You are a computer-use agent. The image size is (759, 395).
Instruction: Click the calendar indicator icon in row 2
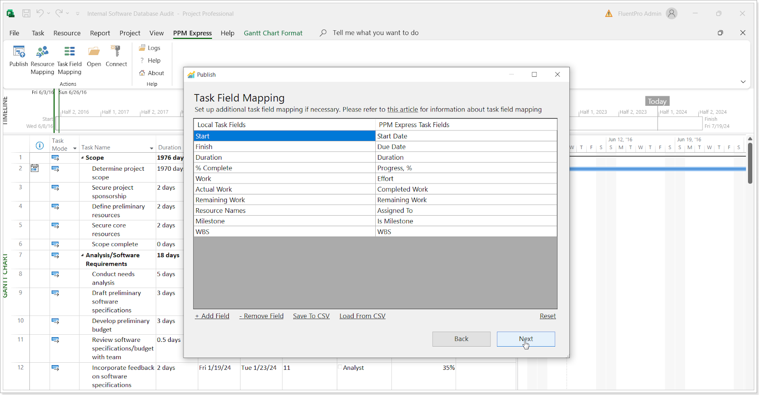(x=35, y=168)
